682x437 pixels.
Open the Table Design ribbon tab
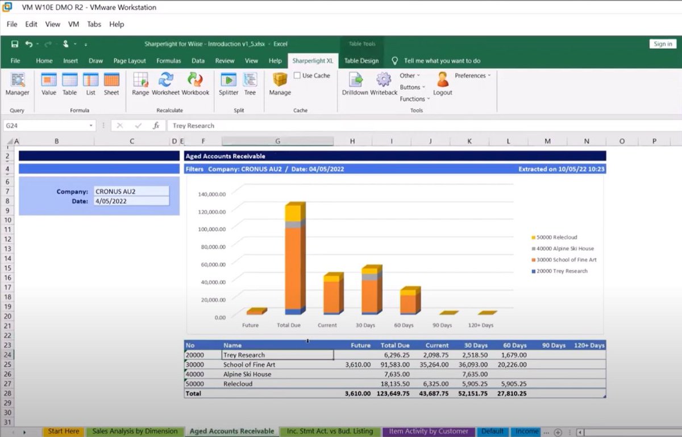(361, 61)
